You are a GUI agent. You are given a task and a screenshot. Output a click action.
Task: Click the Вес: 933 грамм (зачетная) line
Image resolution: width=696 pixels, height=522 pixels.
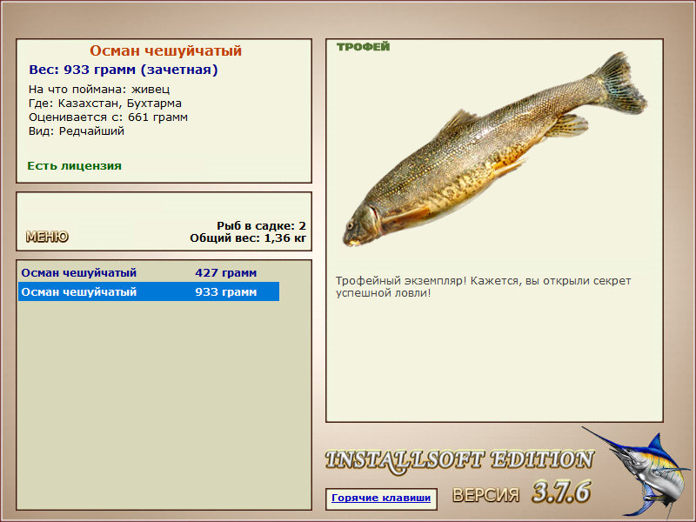tap(124, 70)
